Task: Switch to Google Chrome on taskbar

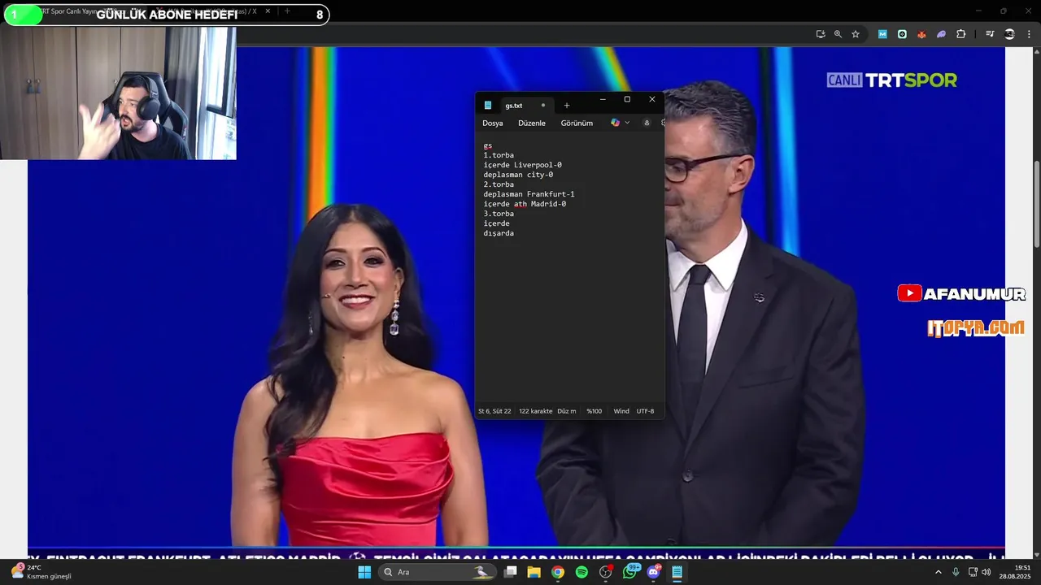Action: [x=557, y=572]
